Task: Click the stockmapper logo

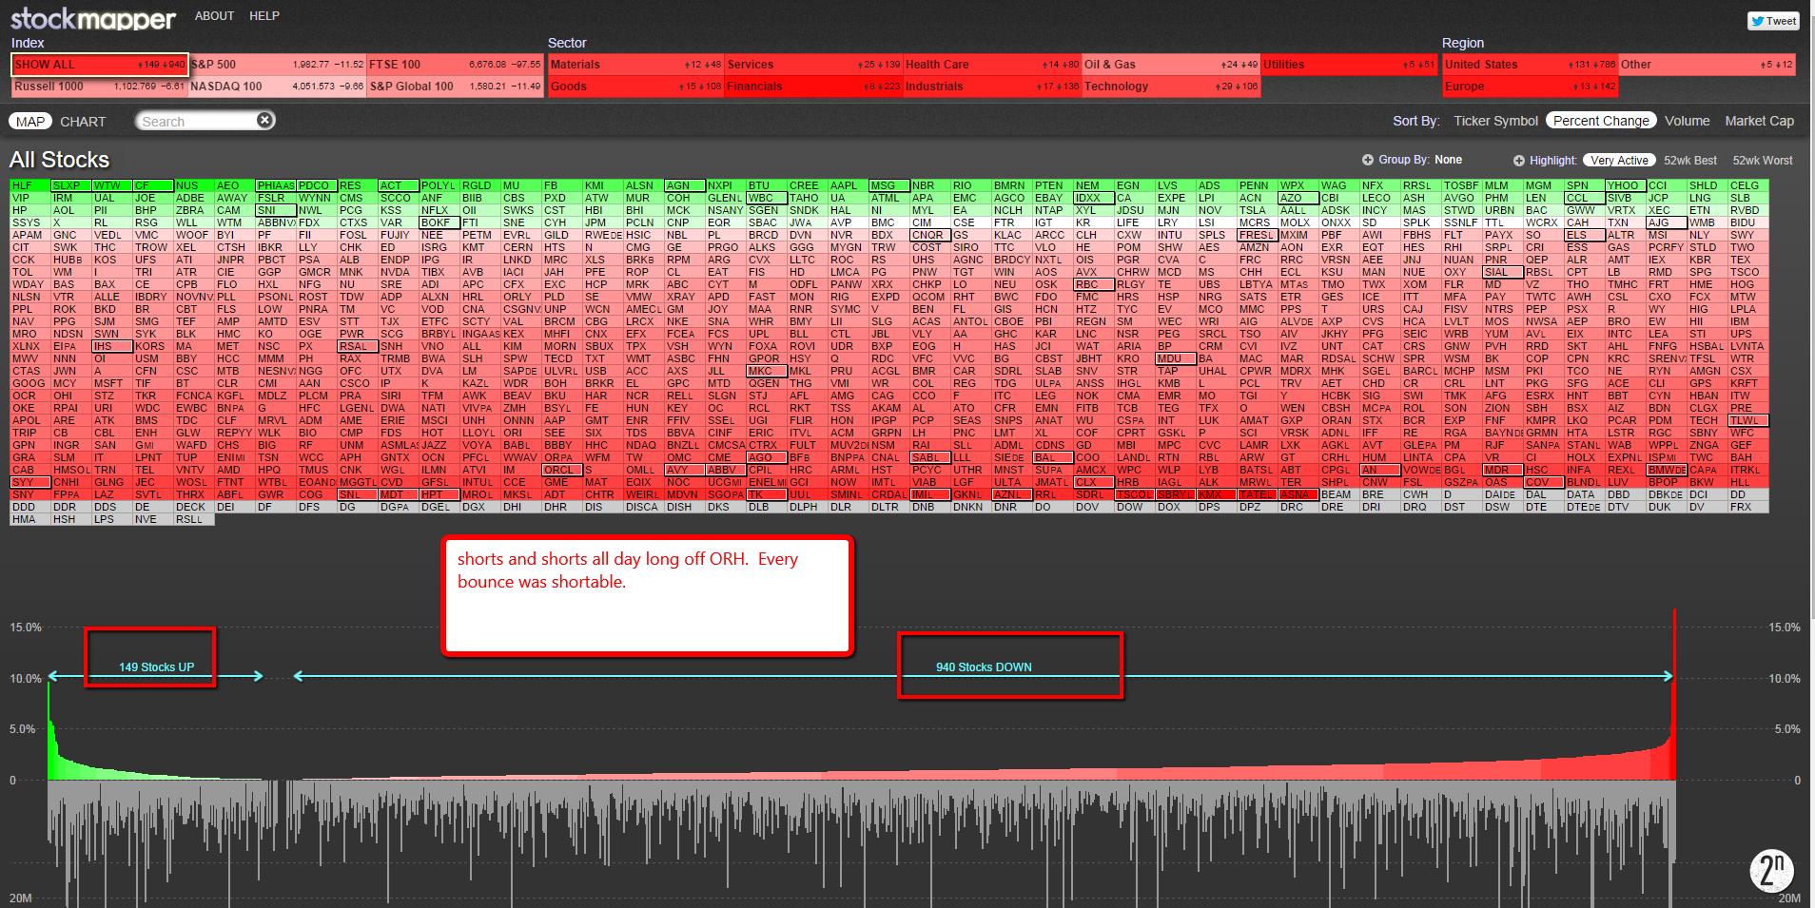Action: click(93, 18)
